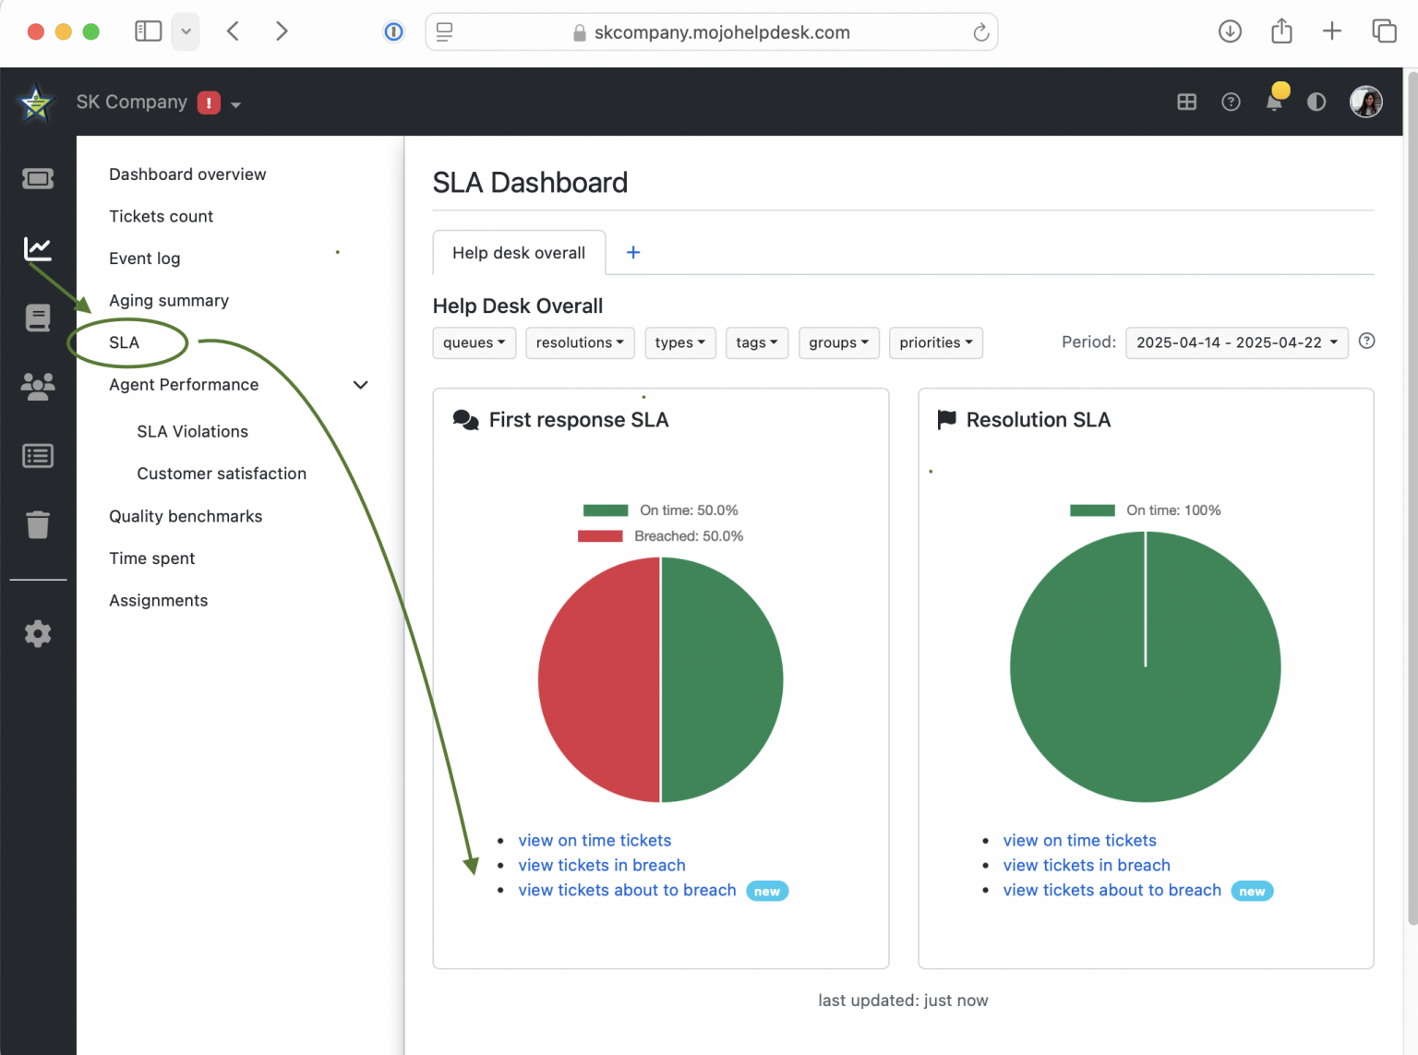Open the grid view icon in header

[1186, 102]
